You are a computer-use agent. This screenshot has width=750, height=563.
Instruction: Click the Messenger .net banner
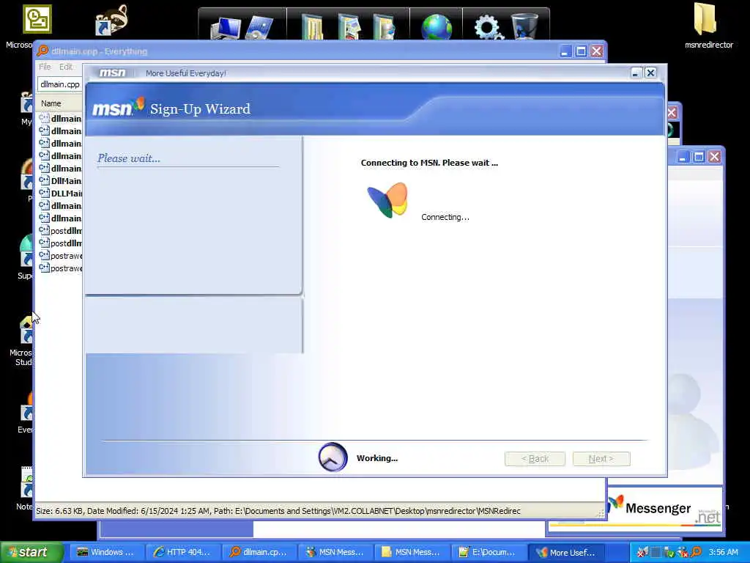coord(664,510)
